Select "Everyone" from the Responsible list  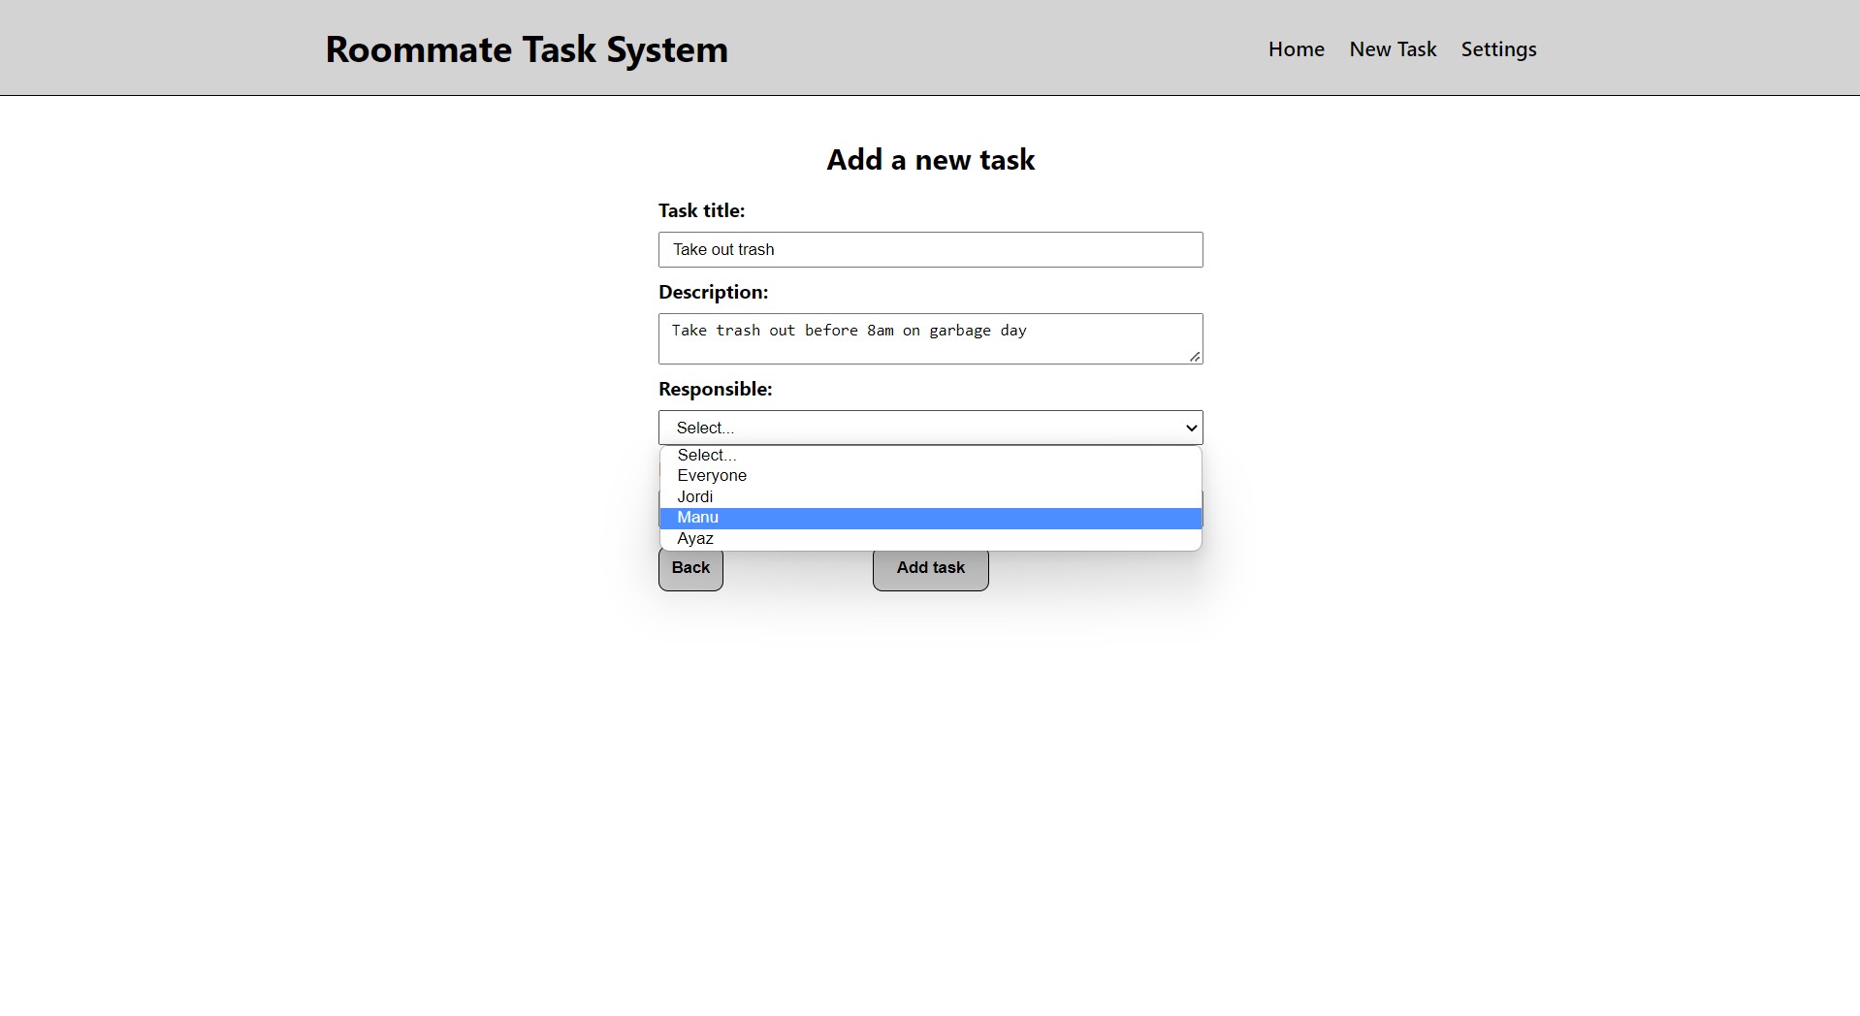(x=712, y=475)
